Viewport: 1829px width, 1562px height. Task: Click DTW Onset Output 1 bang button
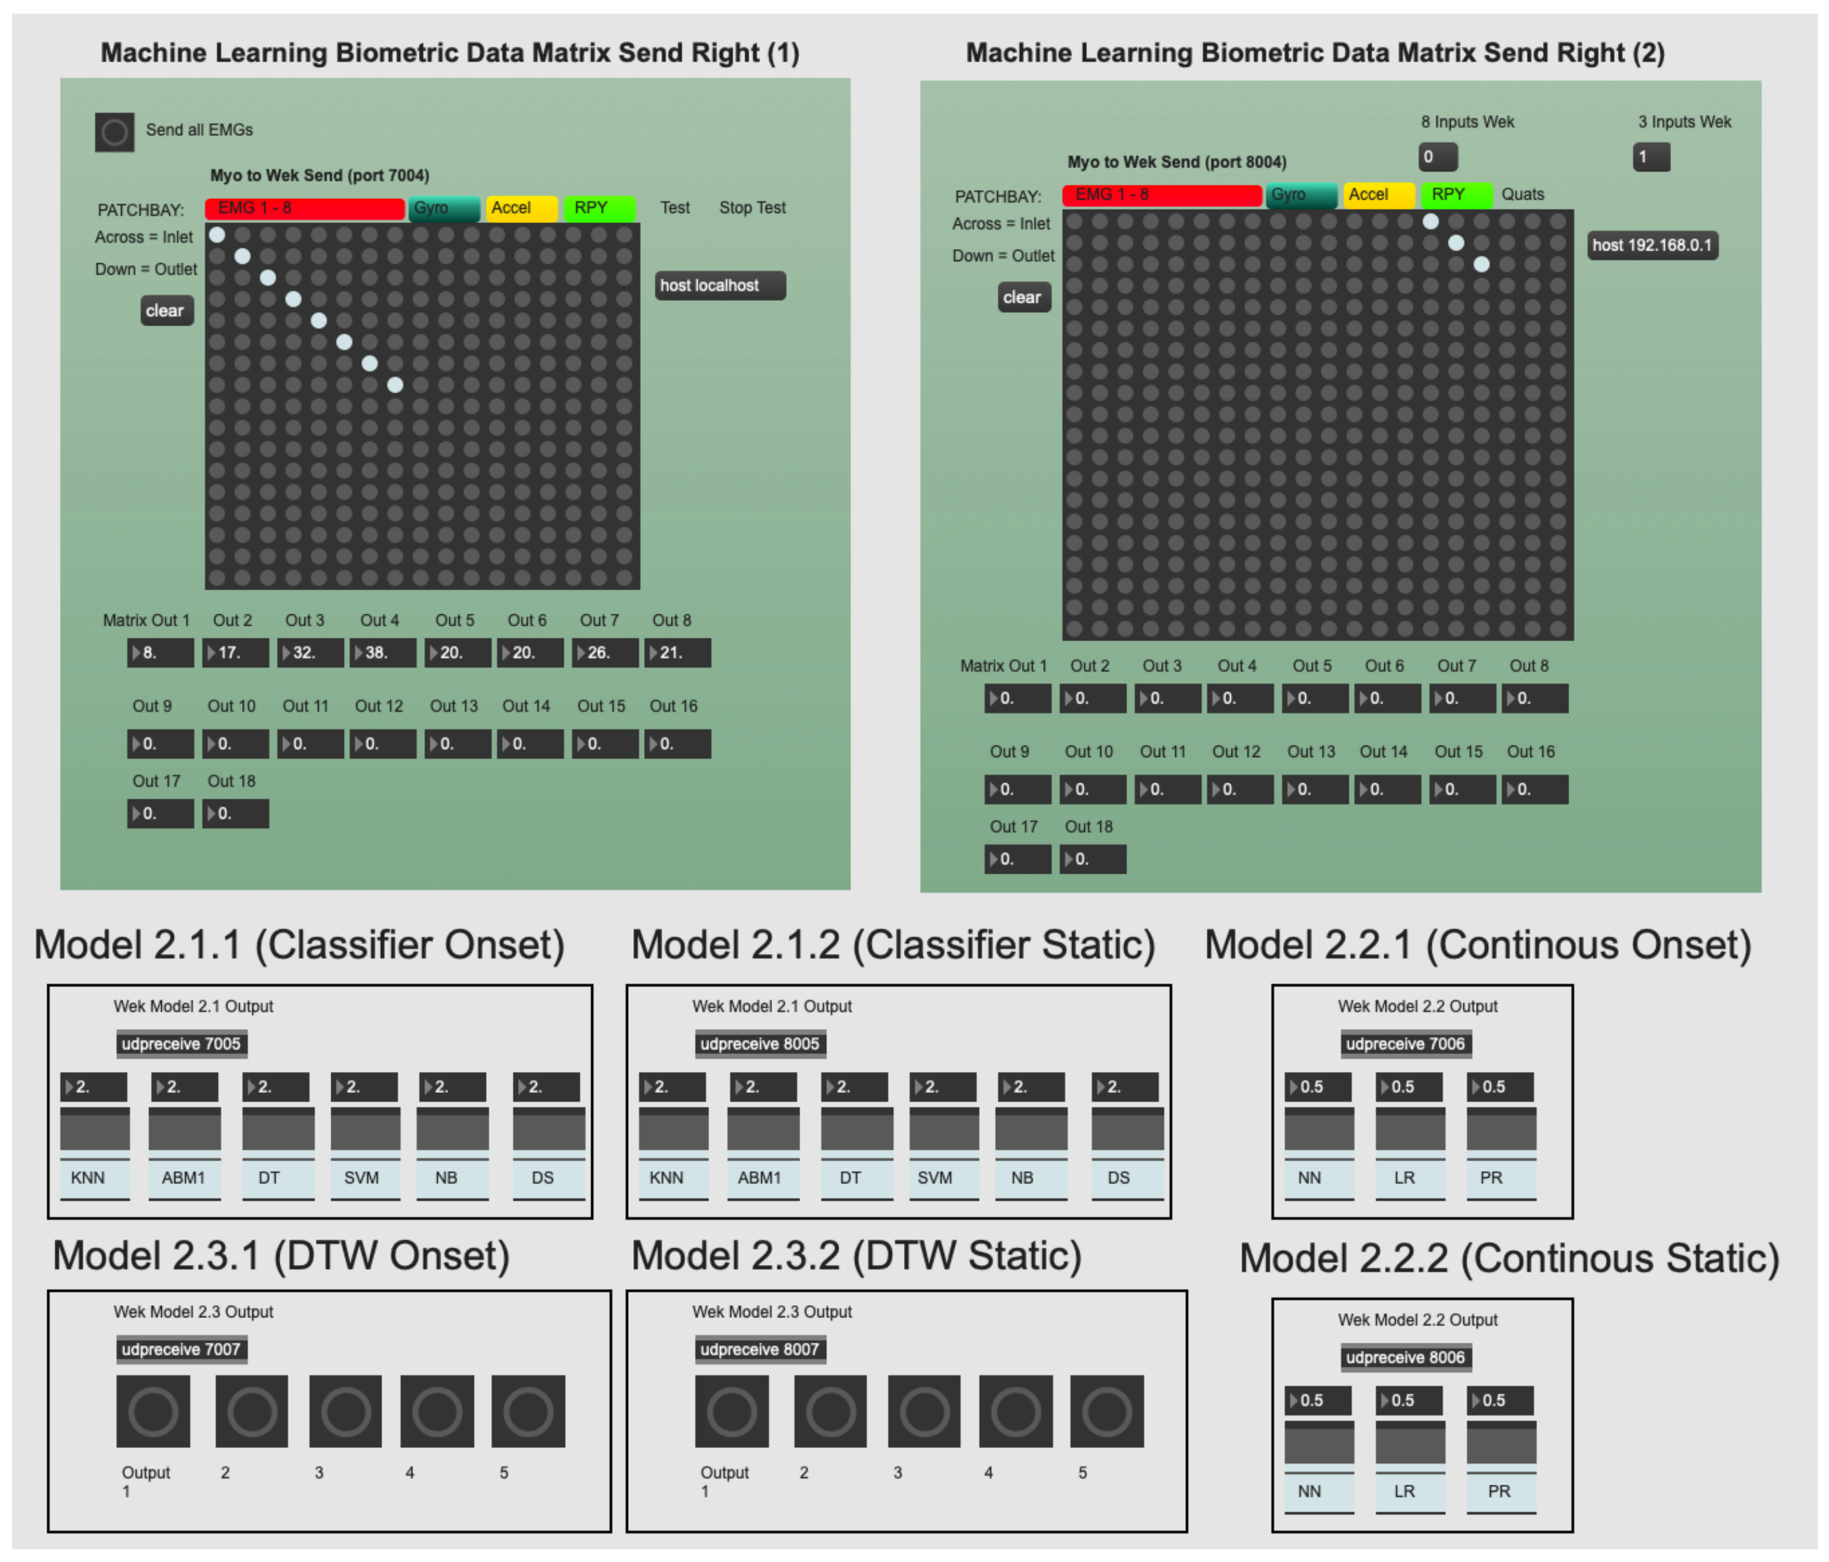pos(153,1410)
